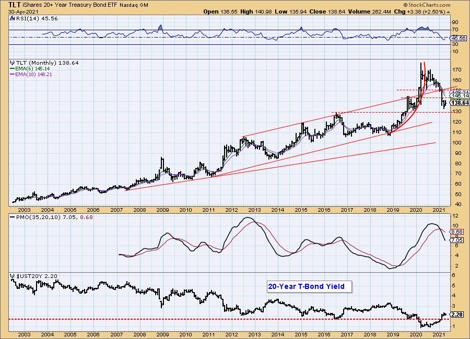Click the 170 price axis label
The height and width of the screenshot is (339, 470).
[457, 70]
